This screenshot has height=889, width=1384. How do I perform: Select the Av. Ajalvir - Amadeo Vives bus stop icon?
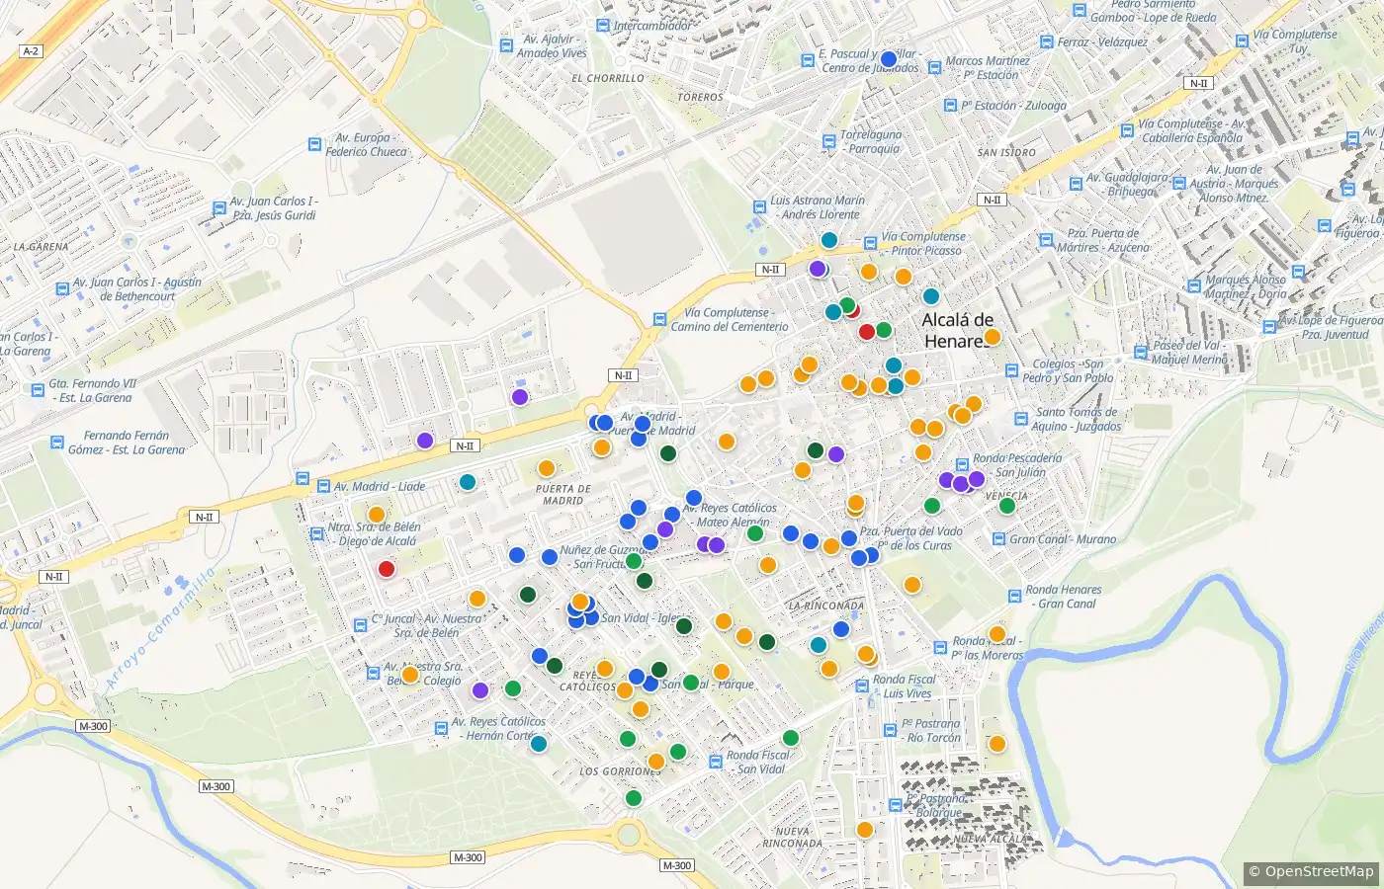[x=504, y=47]
